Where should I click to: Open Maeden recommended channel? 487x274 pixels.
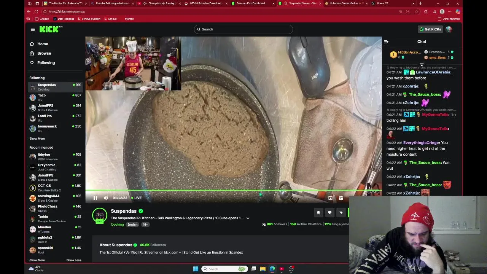(x=56, y=229)
